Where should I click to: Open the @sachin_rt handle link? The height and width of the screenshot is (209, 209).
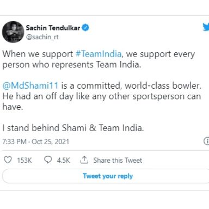42,37
